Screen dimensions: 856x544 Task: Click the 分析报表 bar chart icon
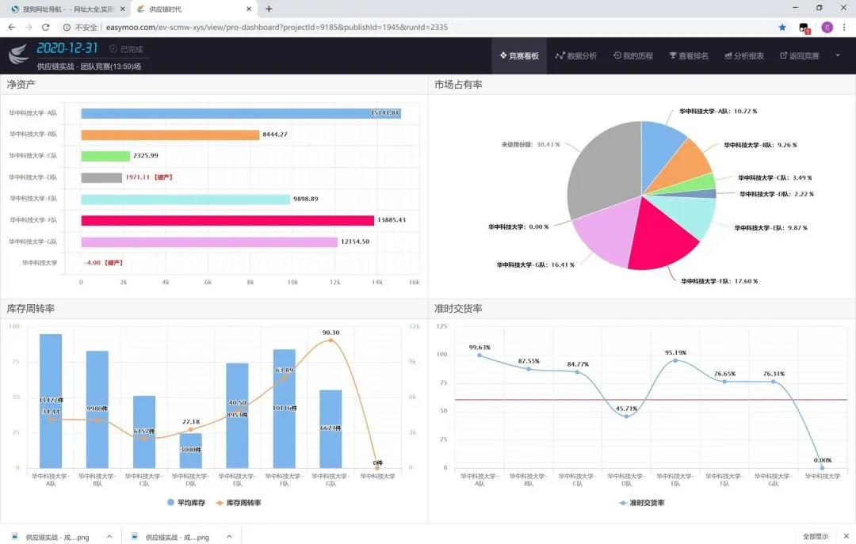coord(728,56)
